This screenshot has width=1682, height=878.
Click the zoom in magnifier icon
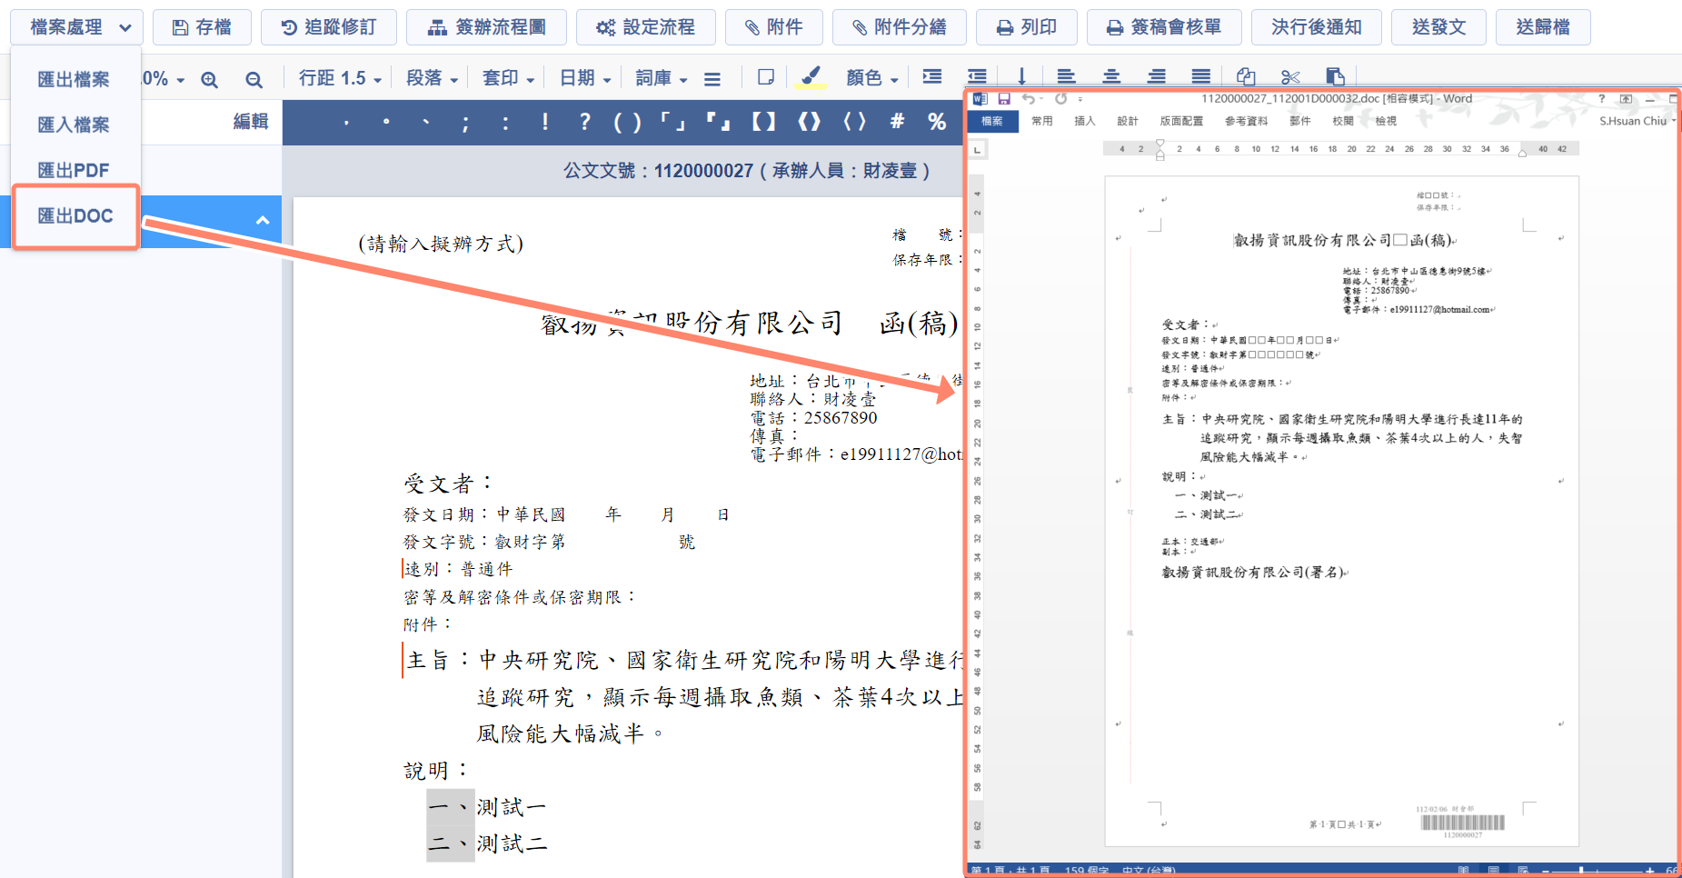209,80
